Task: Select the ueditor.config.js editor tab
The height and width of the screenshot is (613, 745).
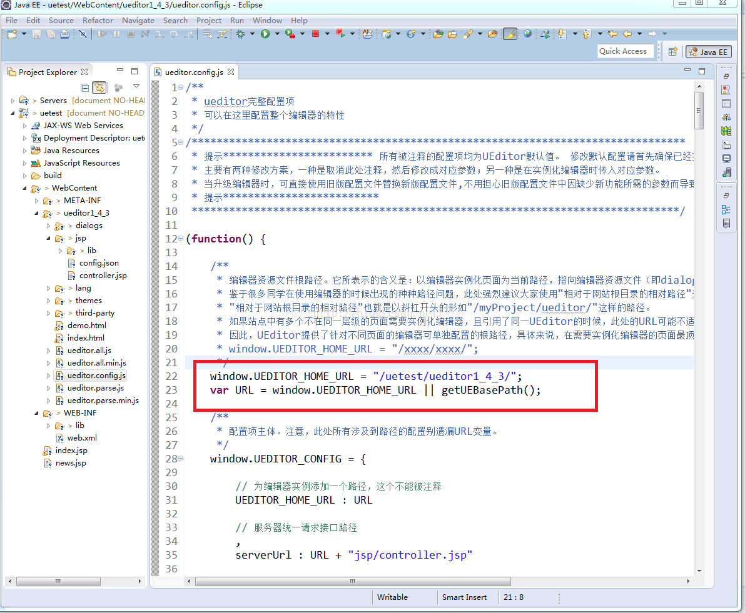Action: (x=194, y=72)
